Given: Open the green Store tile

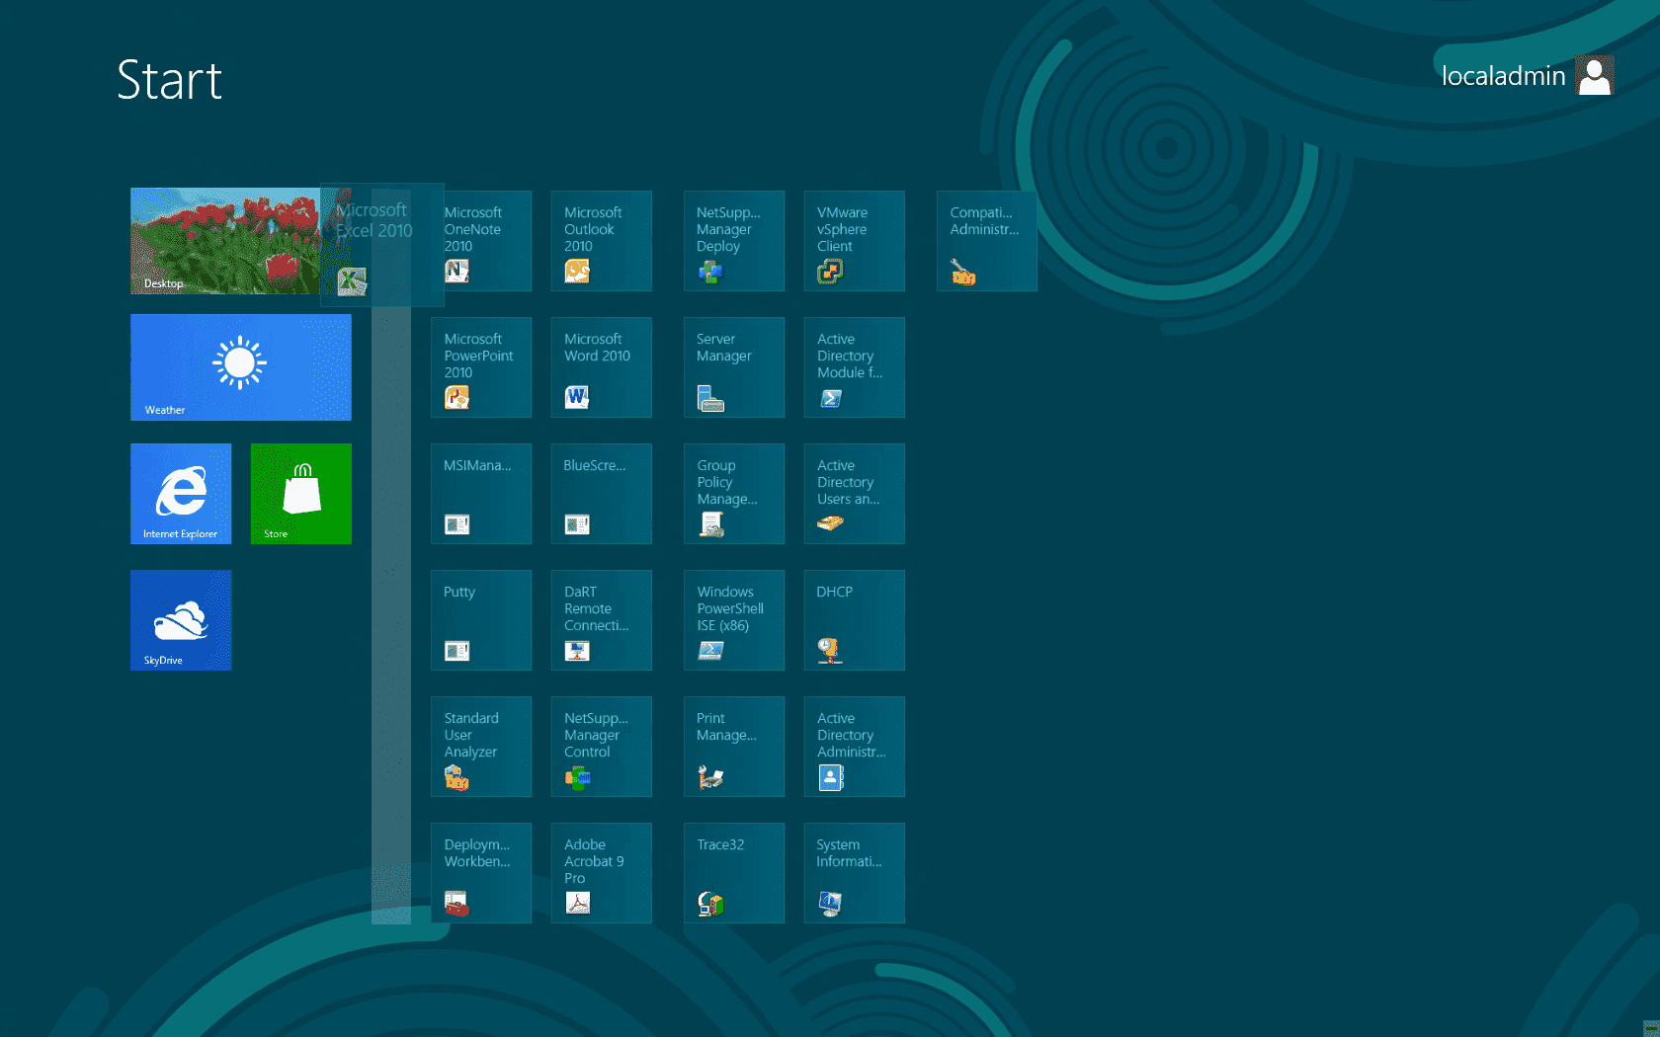Looking at the screenshot, I should 301,494.
